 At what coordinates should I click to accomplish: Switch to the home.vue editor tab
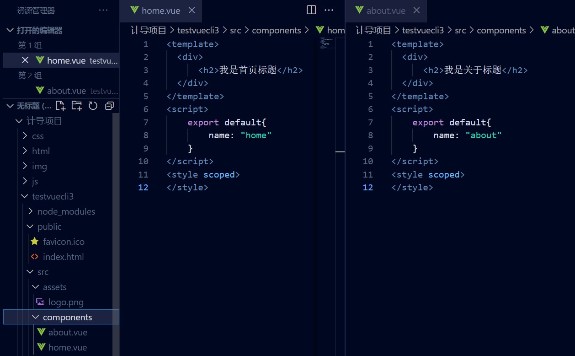pyautogui.click(x=161, y=11)
